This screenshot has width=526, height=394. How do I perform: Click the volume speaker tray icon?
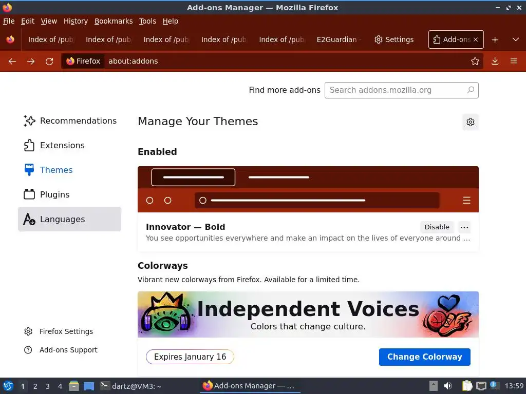[447, 386]
